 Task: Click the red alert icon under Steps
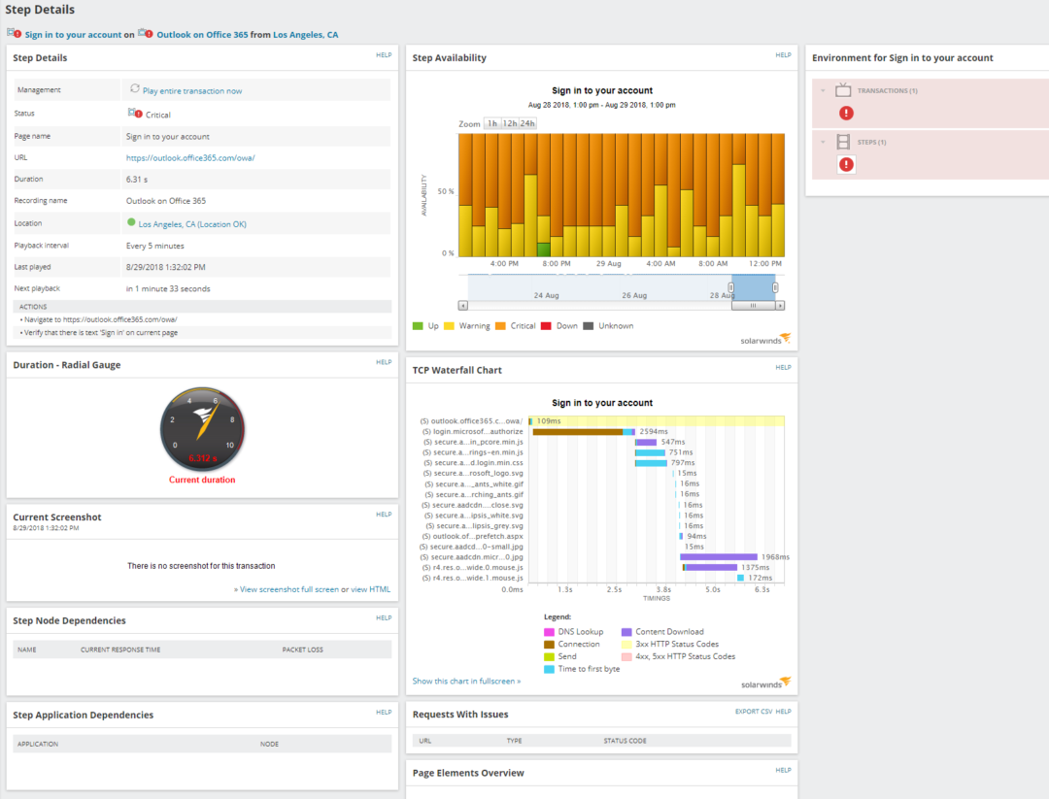[846, 164]
